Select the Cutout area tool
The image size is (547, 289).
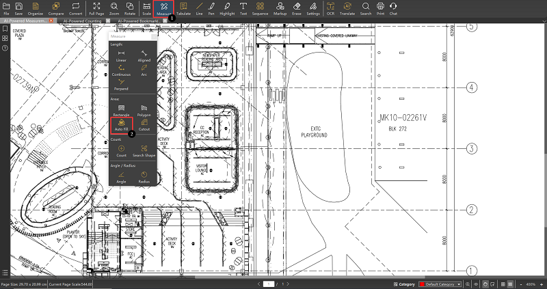click(144, 125)
